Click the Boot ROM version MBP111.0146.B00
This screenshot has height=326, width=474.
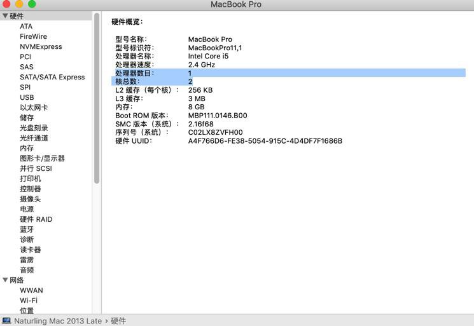click(x=218, y=115)
